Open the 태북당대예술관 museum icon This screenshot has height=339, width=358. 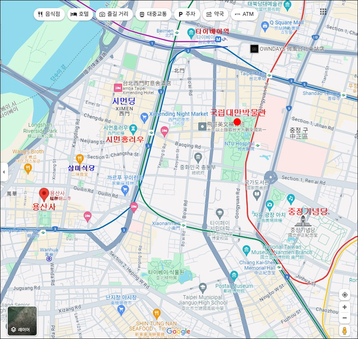pyautogui.click(x=288, y=5)
